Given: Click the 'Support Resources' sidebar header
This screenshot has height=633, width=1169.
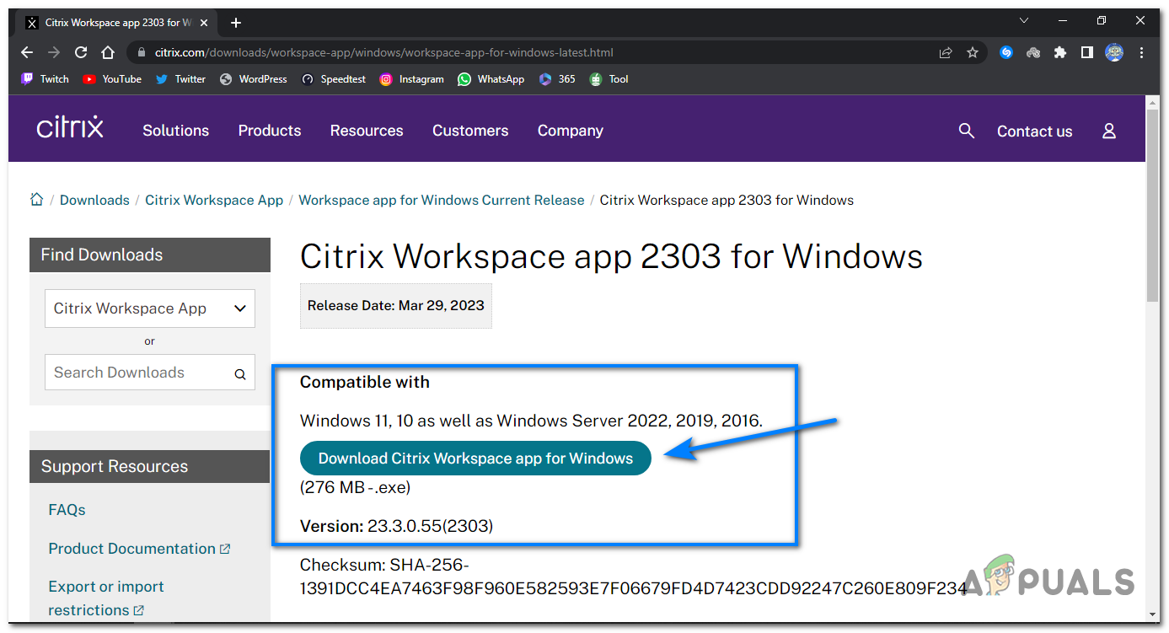Looking at the screenshot, I should (150, 466).
